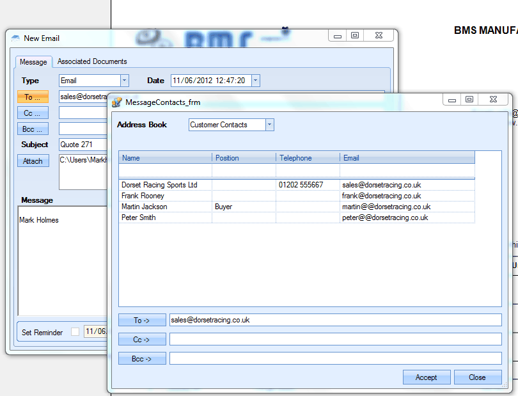Toggle the Set Reminder checkbox
Viewport: 518px width, 396px height.
(75, 332)
